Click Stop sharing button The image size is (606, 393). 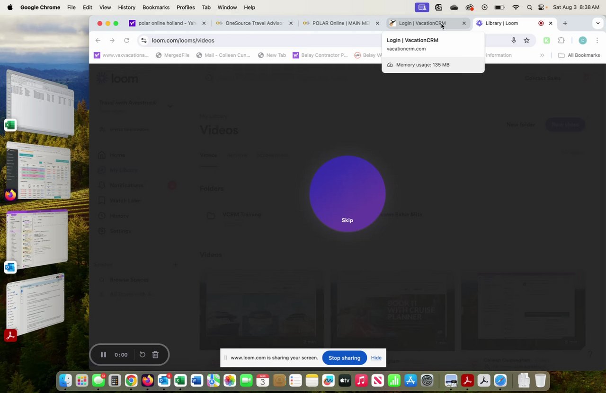click(x=344, y=358)
